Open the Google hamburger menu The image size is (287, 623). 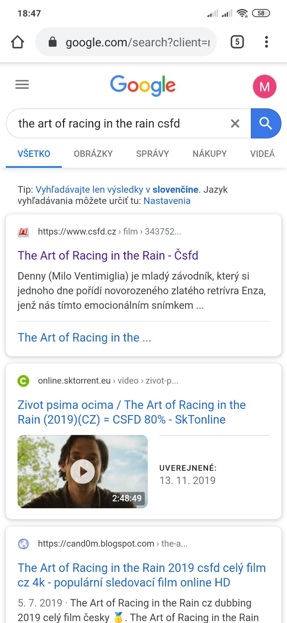pos(22,84)
